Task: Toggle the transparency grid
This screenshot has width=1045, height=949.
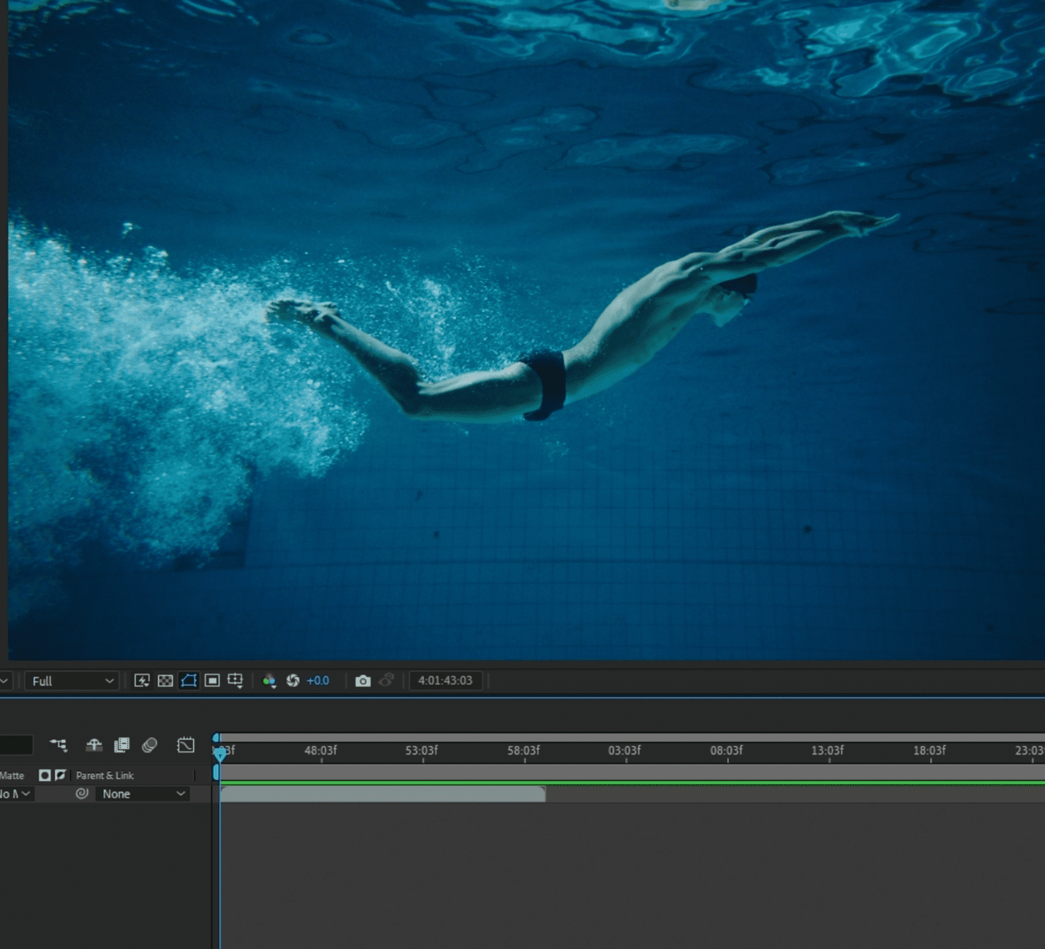Action: tap(165, 680)
